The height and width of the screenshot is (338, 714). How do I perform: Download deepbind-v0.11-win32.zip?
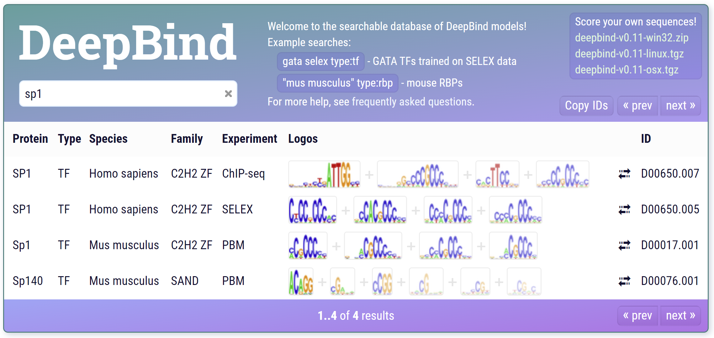632,38
